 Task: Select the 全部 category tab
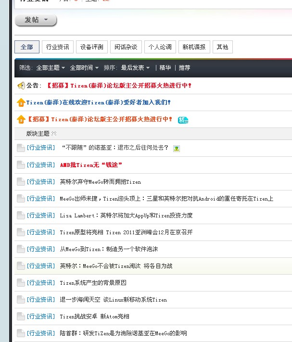pyautogui.click(x=27, y=47)
